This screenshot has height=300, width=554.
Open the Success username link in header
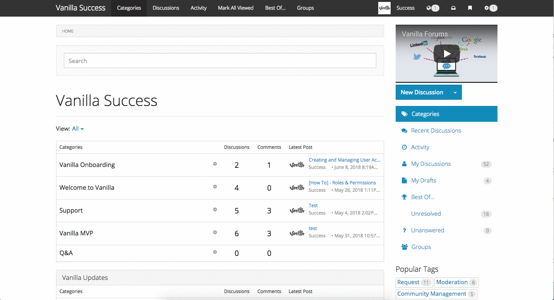click(x=405, y=8)
